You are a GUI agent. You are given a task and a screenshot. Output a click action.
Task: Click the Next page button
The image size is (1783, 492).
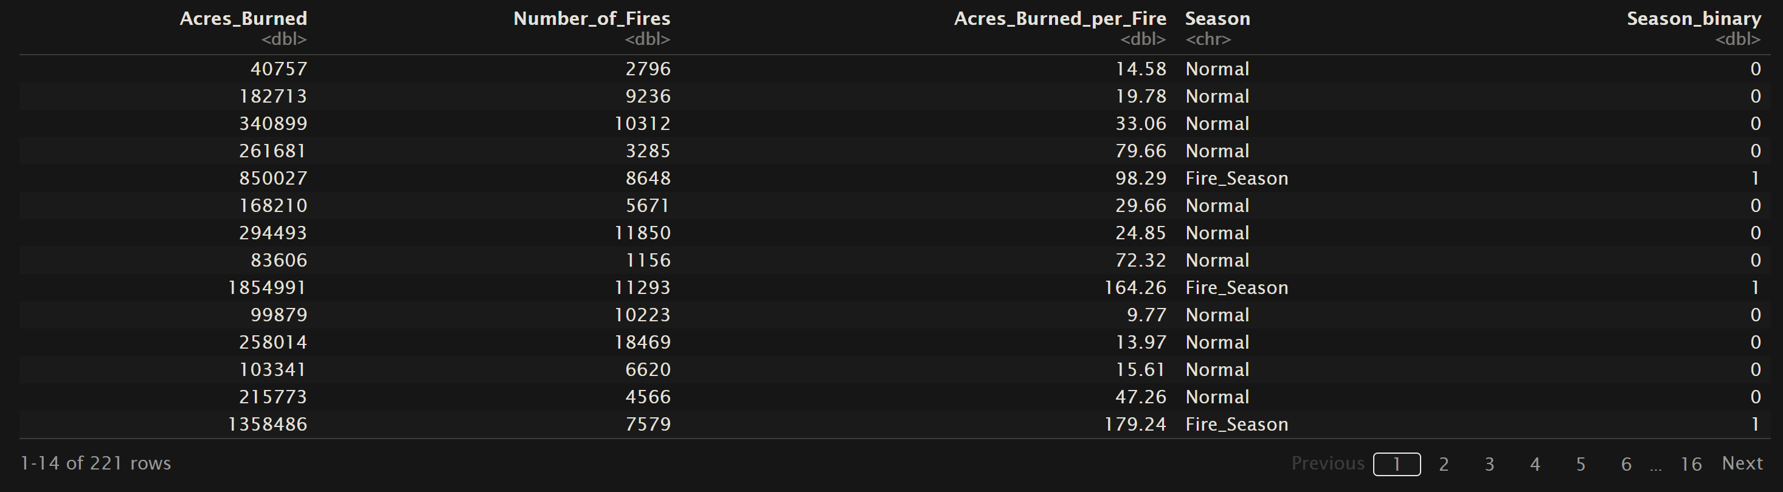1742,463
